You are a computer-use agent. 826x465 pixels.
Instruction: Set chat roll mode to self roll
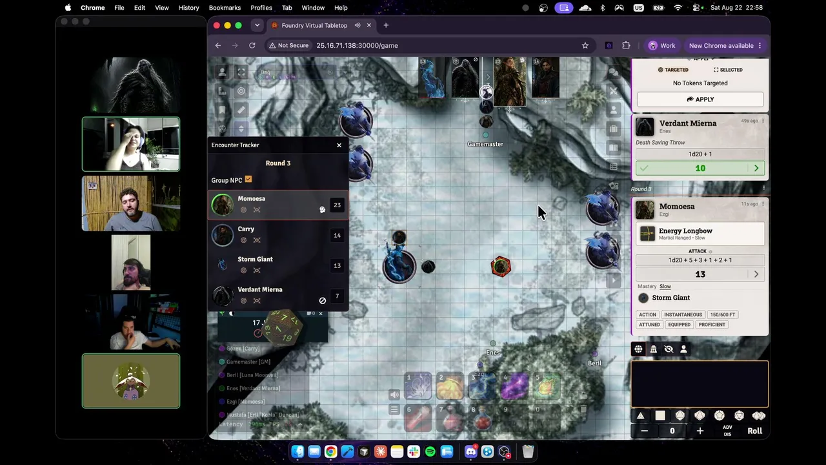click(683, 349)
